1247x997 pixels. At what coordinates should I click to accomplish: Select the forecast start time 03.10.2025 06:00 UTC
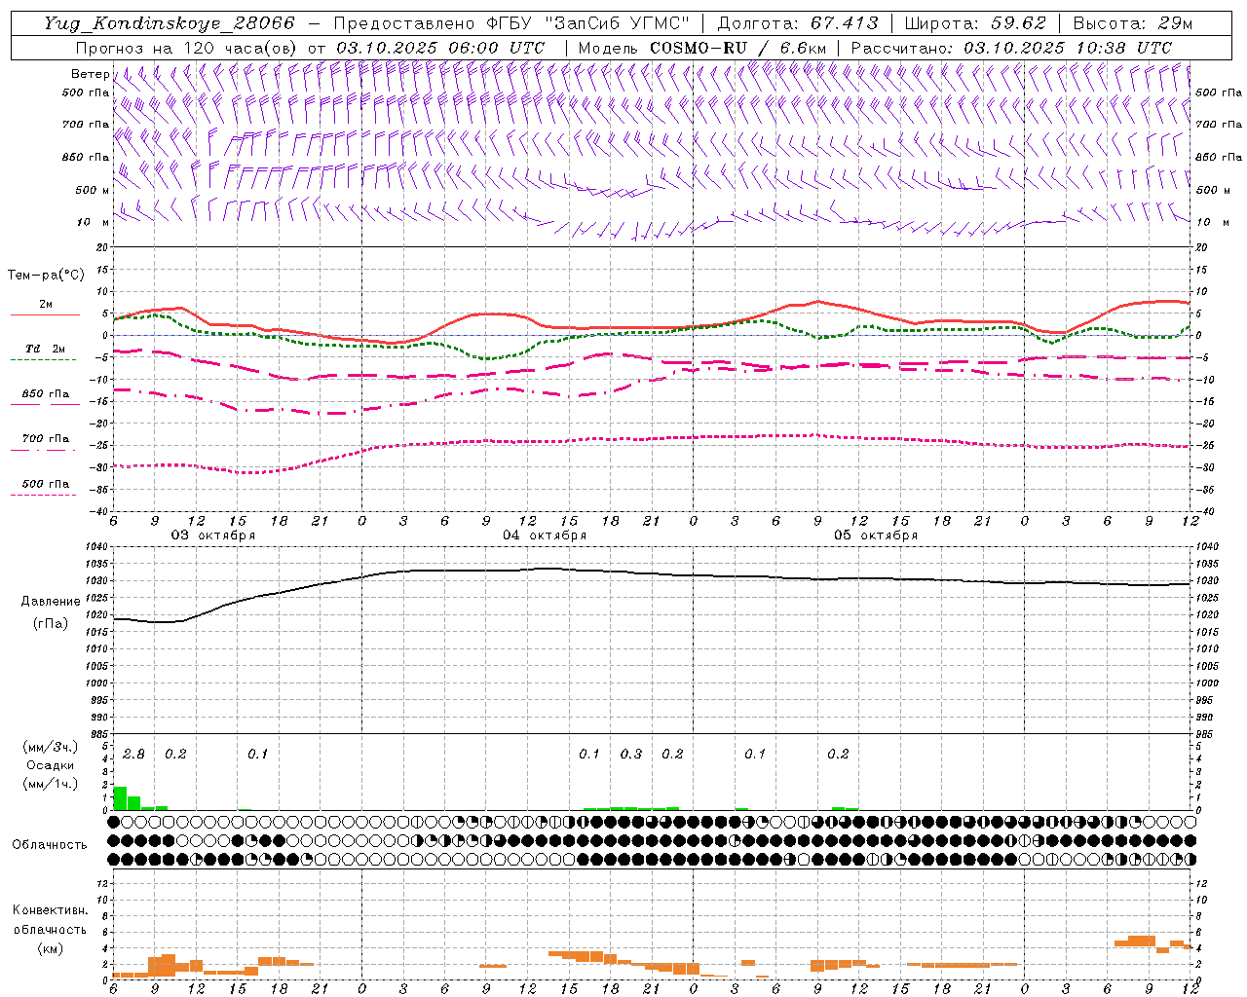pos(440,48)
